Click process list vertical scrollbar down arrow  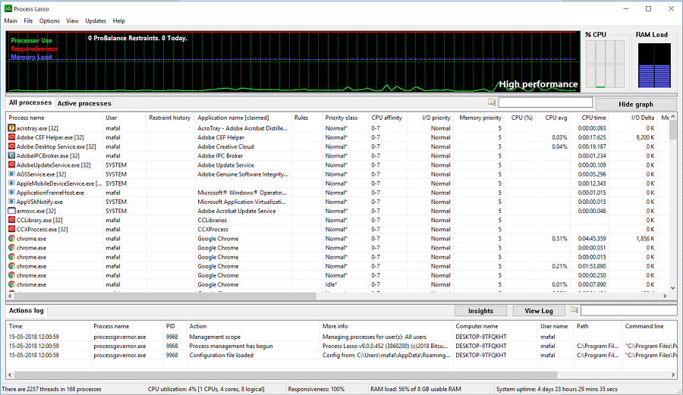pos(673,287)
